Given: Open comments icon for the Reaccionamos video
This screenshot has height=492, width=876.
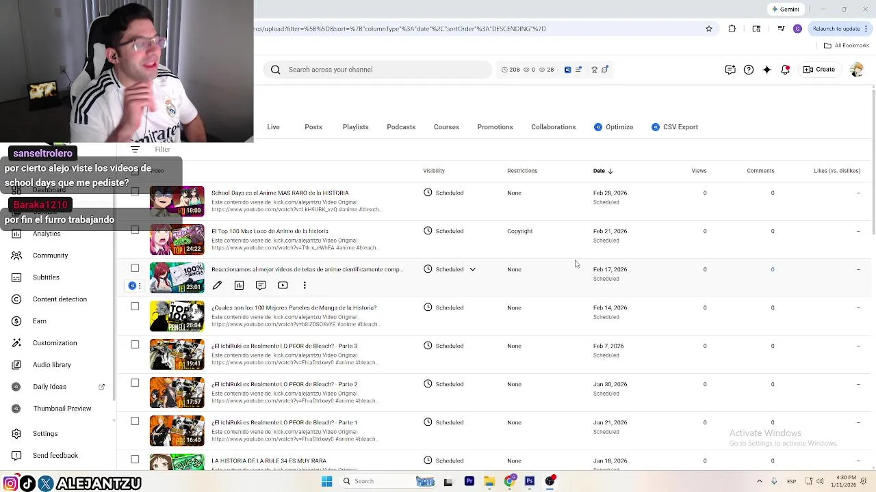Looking at the screenshot, I should (261, 286).
